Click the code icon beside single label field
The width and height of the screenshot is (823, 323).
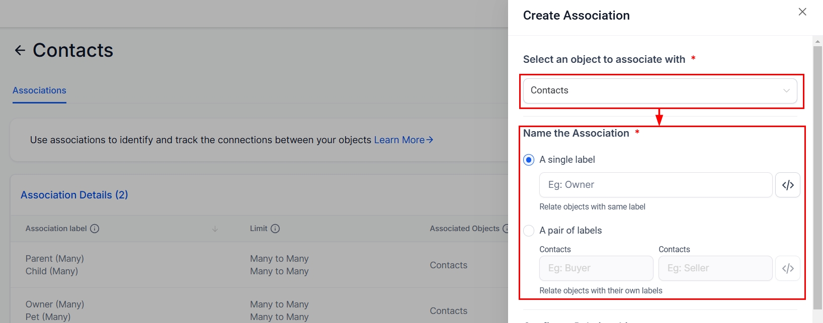tap(788, 185)
